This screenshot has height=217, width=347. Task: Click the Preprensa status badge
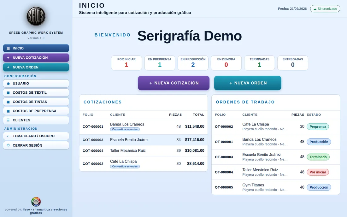(x=318, y=127)
